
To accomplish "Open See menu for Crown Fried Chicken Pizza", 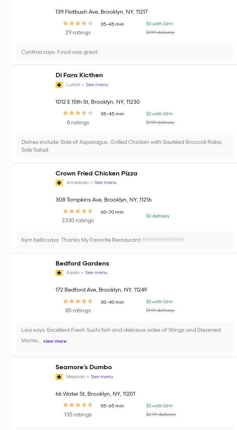I will pos(105,182).
